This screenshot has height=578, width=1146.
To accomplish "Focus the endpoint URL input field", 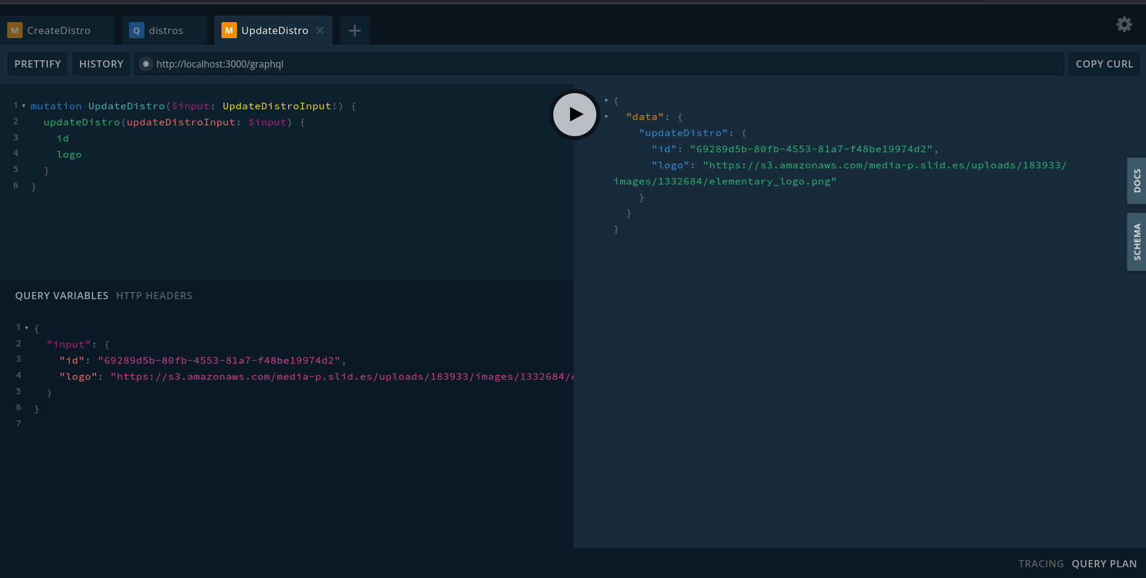I will click(x=599, y=64).
